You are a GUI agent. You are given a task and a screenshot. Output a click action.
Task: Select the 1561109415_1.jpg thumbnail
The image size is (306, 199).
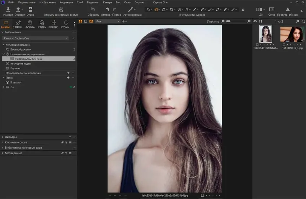[292, 34]
